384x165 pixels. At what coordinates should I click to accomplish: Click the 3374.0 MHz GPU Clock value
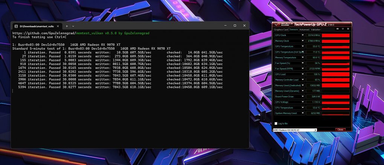click(313, 35)
